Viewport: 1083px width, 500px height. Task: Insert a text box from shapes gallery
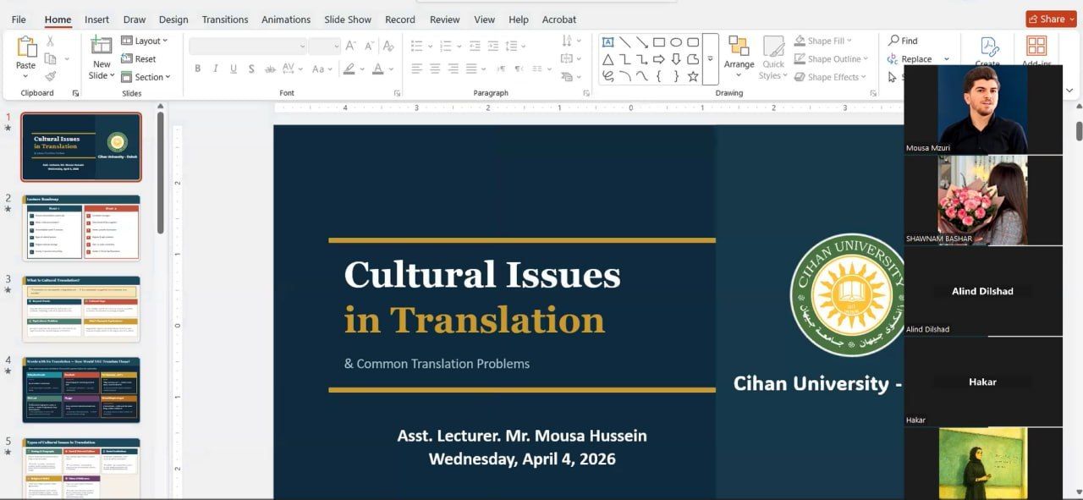click(607, 42)
